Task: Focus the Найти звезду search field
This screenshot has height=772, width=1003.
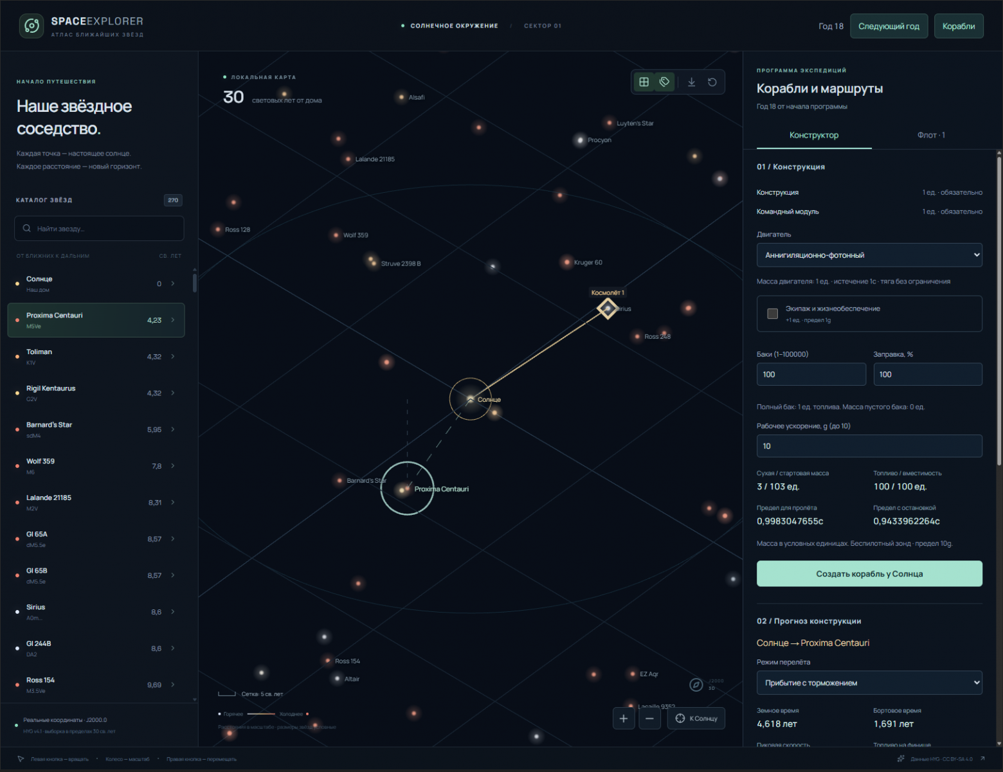Action: (x=99, y=228)
